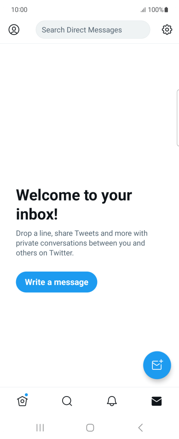
Task: Click the Welcome to your inbox heading
Action: (74, 205)
